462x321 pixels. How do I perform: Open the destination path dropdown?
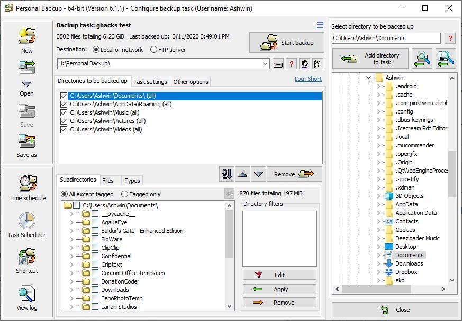(x=265, y=63)
